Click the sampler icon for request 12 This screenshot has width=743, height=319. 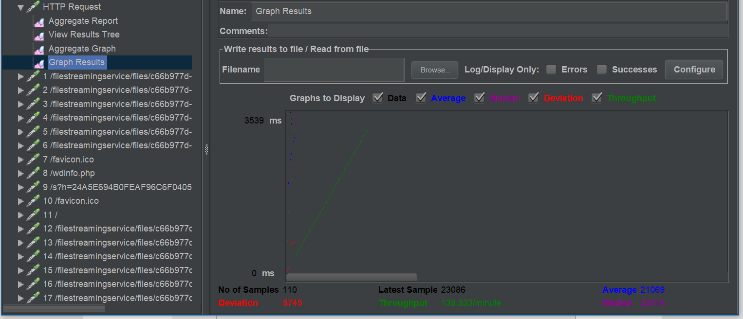pos(33,229)
